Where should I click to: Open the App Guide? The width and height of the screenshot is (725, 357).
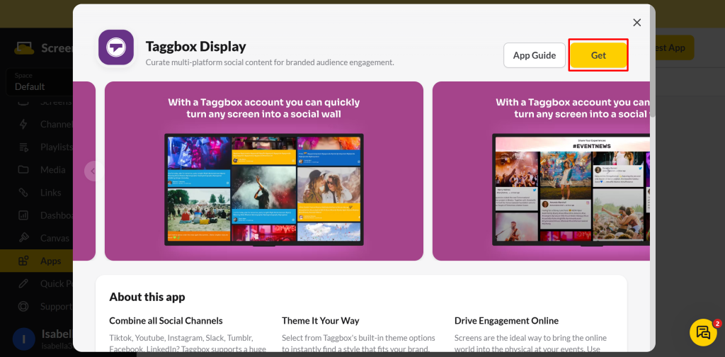coord(535,55)
